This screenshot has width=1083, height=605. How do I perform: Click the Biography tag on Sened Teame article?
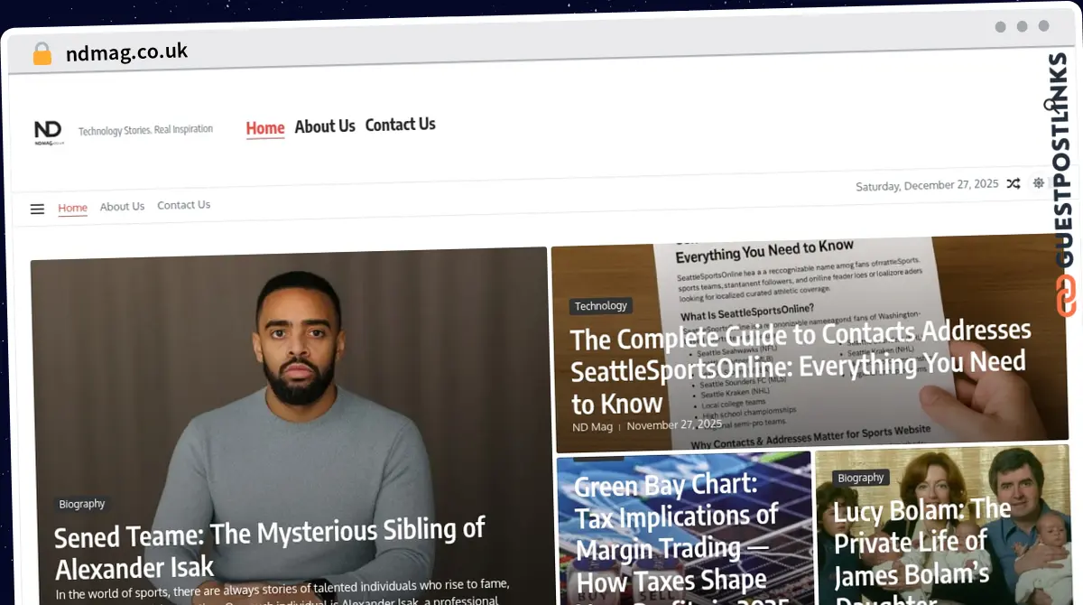(82, 504)
